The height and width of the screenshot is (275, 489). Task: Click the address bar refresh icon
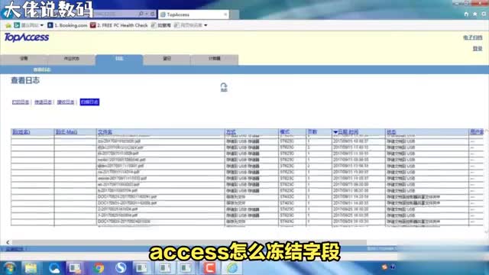pos(153,14)
